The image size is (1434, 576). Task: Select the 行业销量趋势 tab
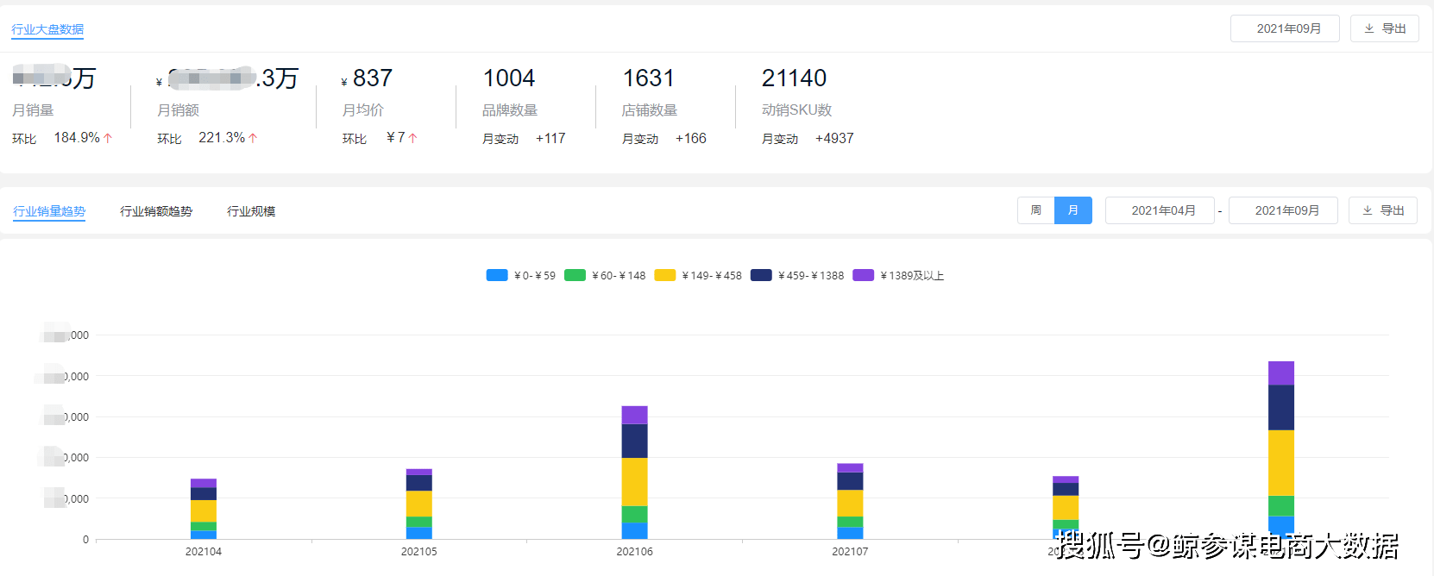point(49,211)
